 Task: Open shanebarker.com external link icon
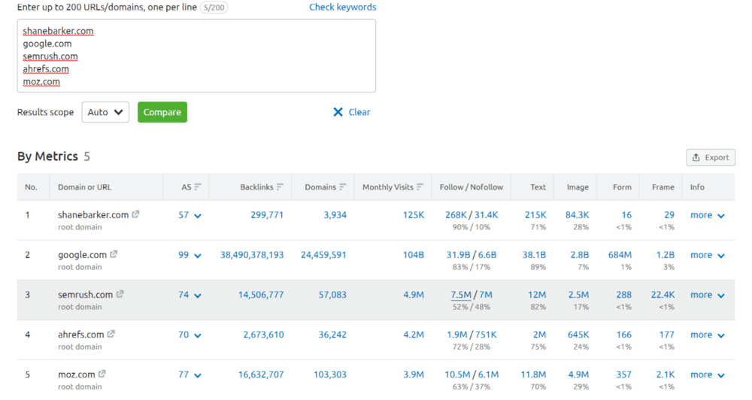coord(135,214)
